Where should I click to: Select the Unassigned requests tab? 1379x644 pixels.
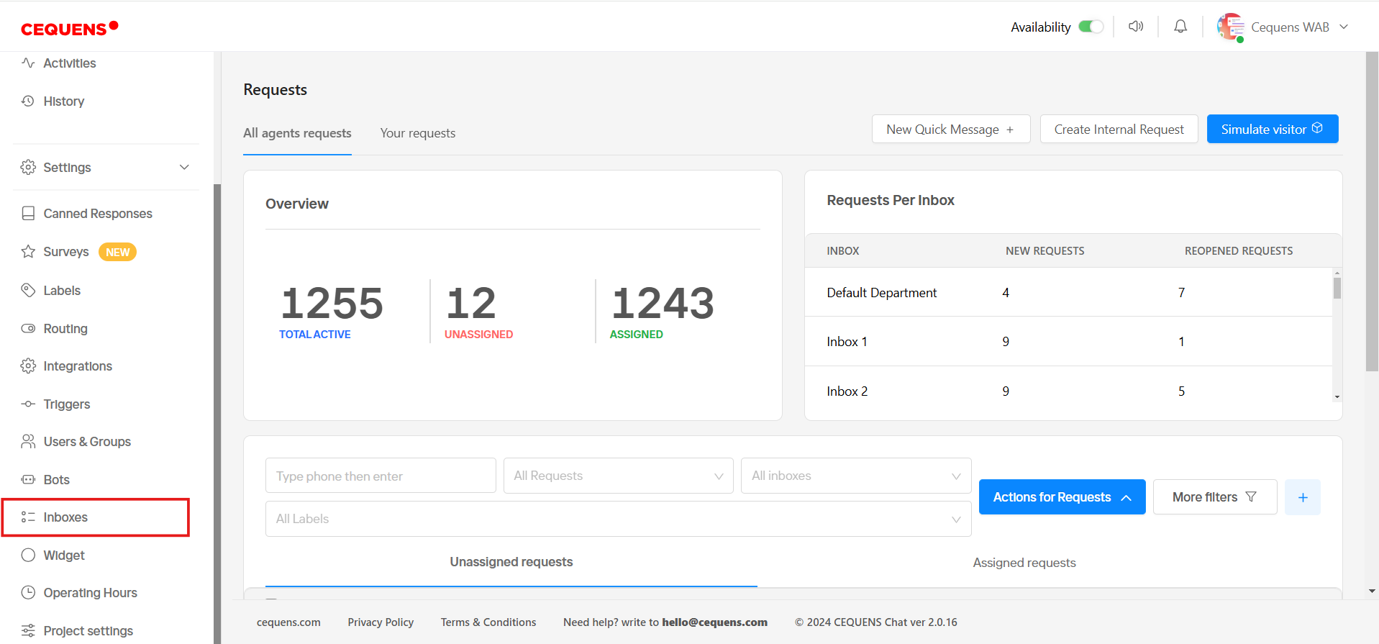click(511, 562)
